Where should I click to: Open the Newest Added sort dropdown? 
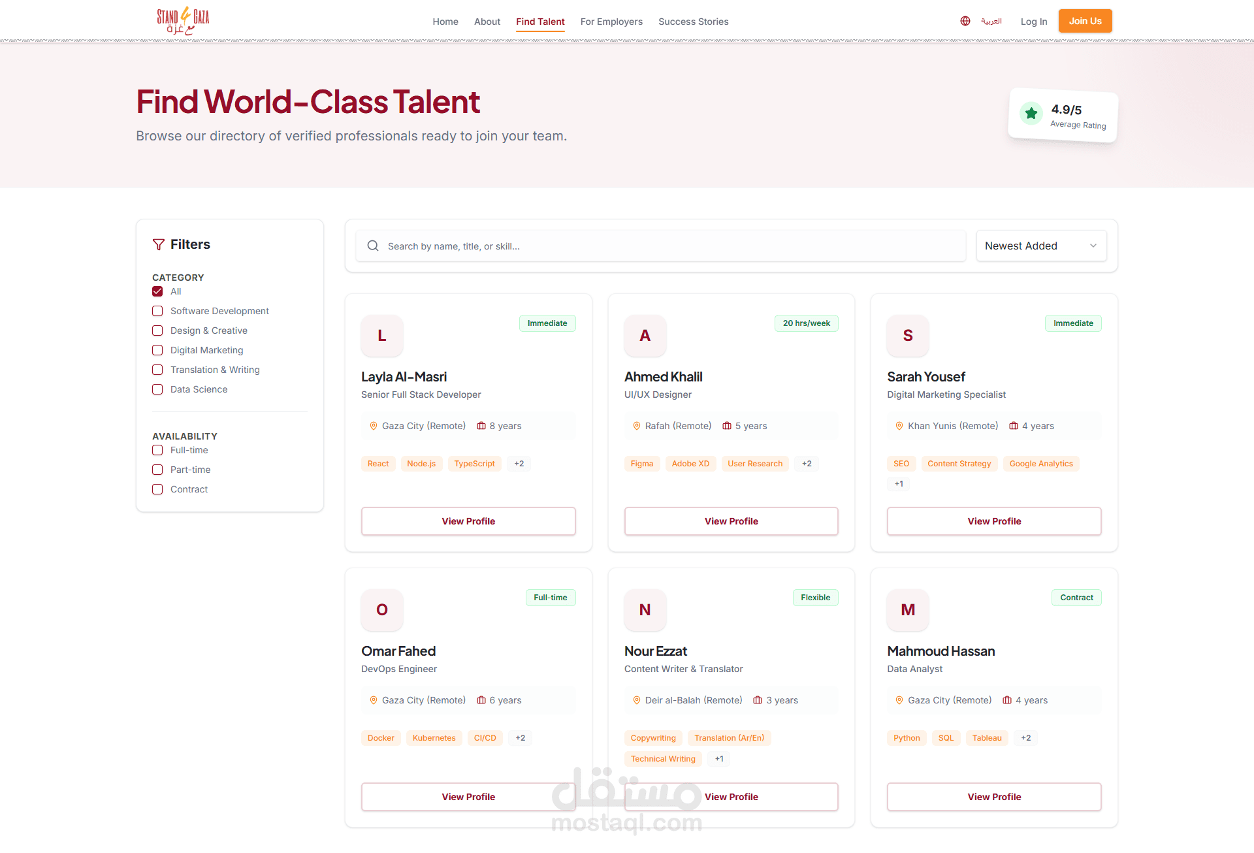pos(1040,246)
